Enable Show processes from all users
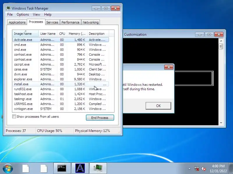The width and height of the screenshot is (233, 174). [x=14, y=117]
